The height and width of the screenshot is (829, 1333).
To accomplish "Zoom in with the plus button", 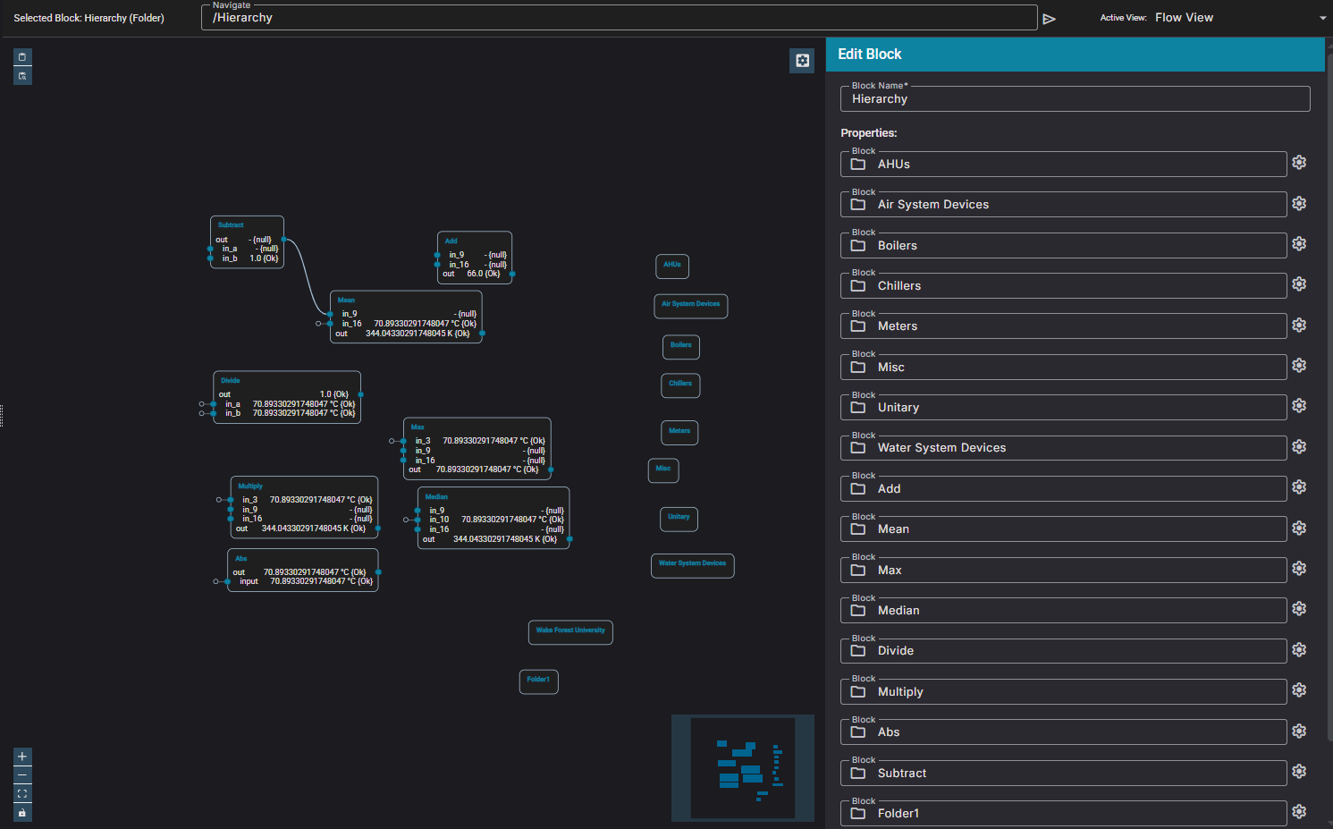I will tap(22, 757).
